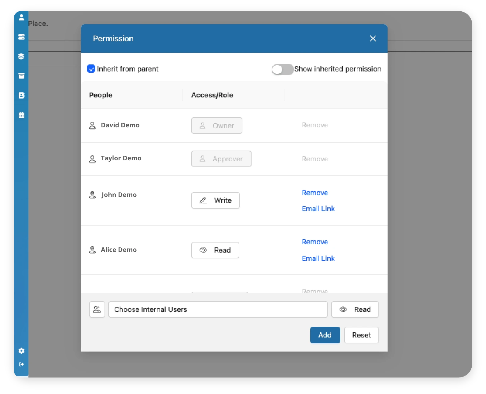Screen dimensions: 486x394
Task: Open the Read role dropdown for Alice Demo
Action: click(x=215, y=250)
